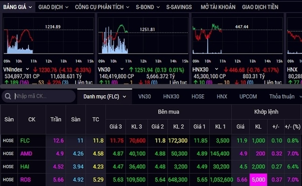Click MỞ TÀI KHOẢN link
Screen dimensions: 302x186
click(218, 7)
